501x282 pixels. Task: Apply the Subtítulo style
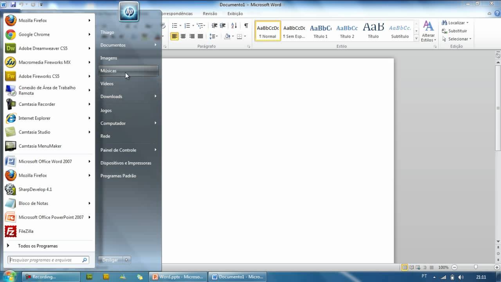(x=400, y=31)
